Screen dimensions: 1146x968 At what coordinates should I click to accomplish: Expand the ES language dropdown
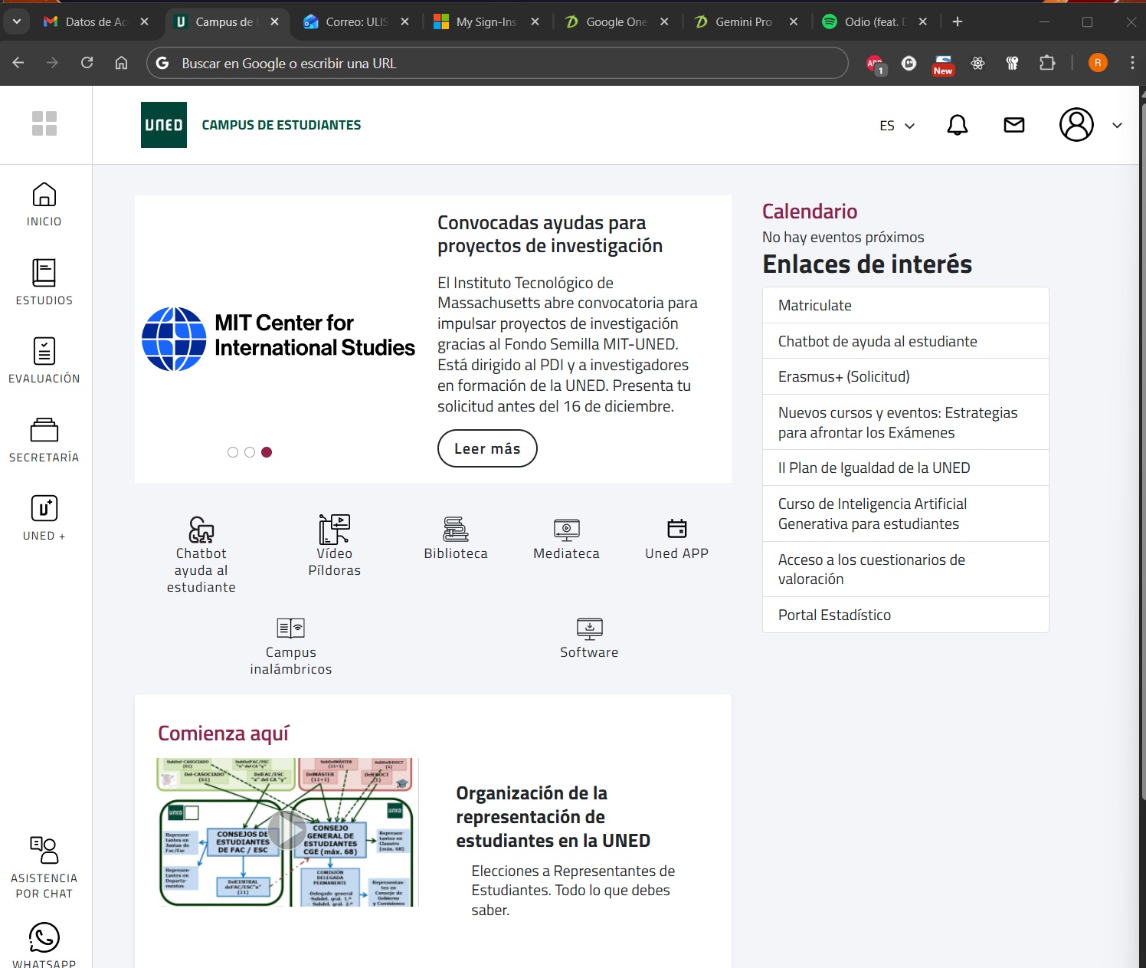pyautogui.click(x=897, y=126)
